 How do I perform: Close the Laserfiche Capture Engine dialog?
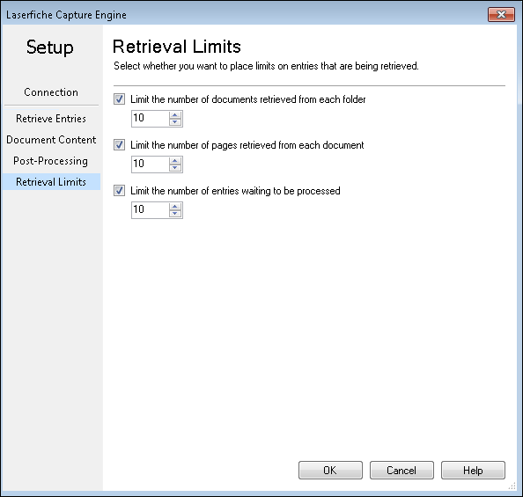(501, 15)
